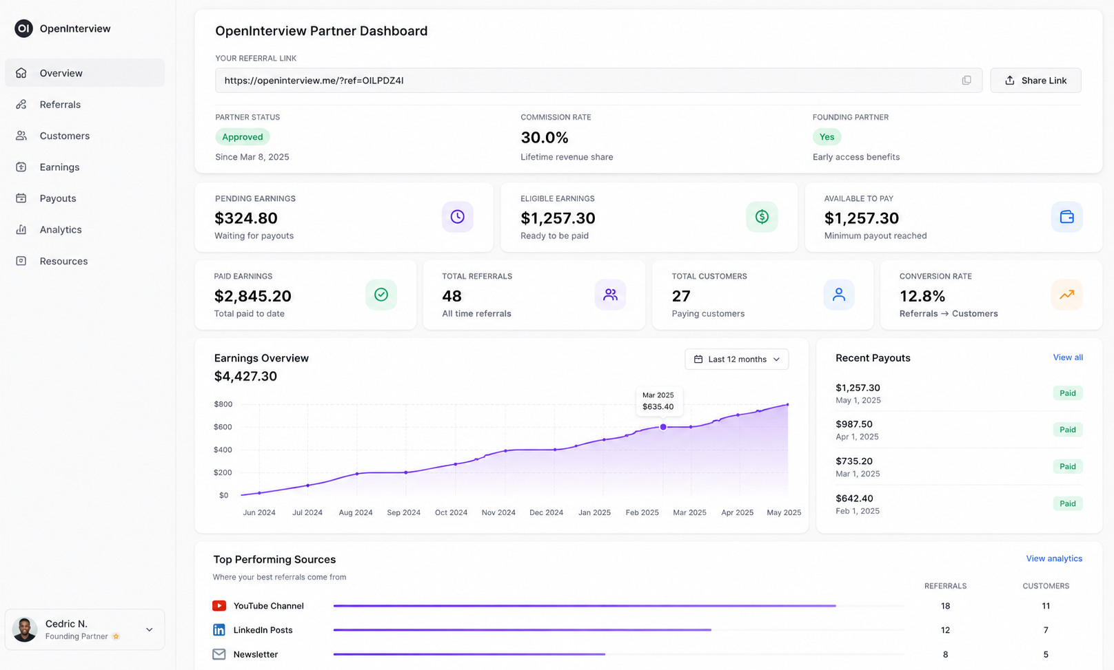Viewport: 1114px width, 670px height.
Task: Click the 48 total referrals value
Action: (452, 296)
